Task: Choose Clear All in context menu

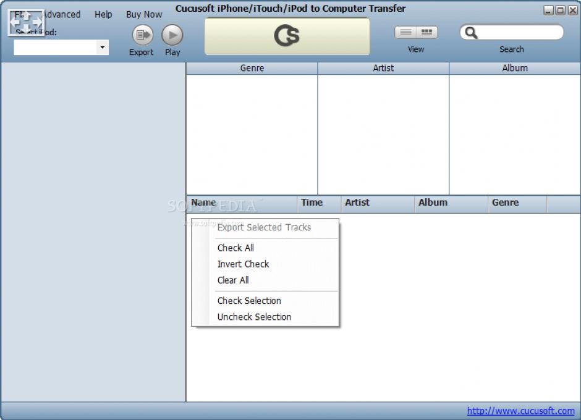Action: (265, 280)
